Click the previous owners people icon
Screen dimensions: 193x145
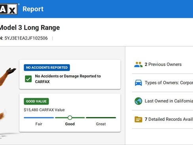pyautogui.click(x=138, y=65)
